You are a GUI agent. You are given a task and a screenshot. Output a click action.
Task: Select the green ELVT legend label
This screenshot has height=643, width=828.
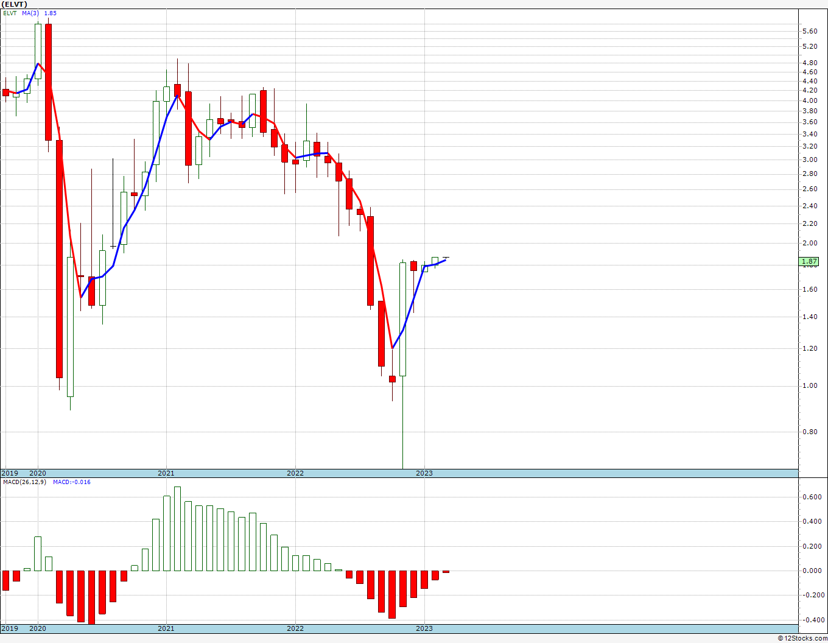10,13
